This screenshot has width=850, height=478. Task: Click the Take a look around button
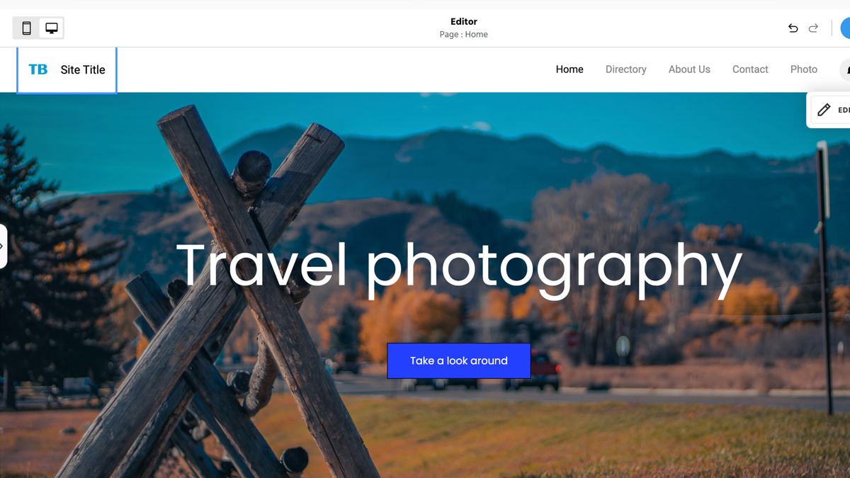459,360
